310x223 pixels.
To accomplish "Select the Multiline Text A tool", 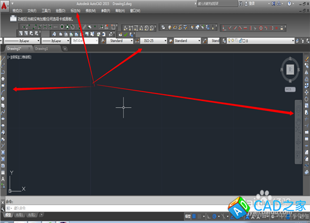I will point(3,179).
